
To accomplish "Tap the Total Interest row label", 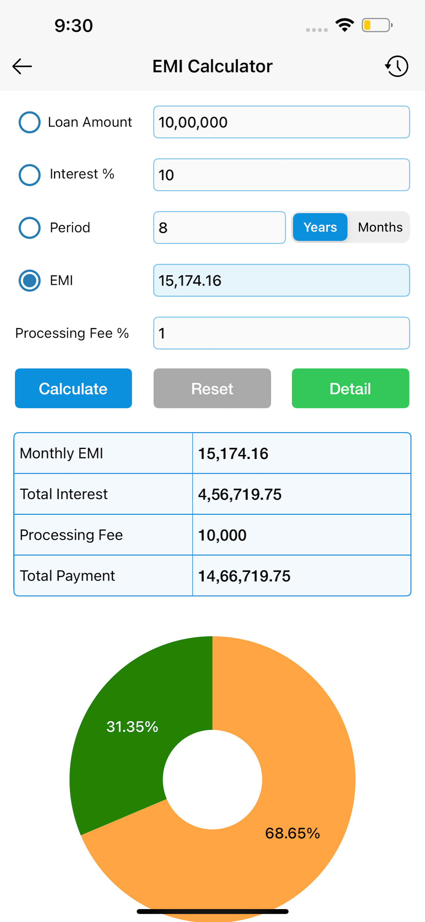I will 64,494.
